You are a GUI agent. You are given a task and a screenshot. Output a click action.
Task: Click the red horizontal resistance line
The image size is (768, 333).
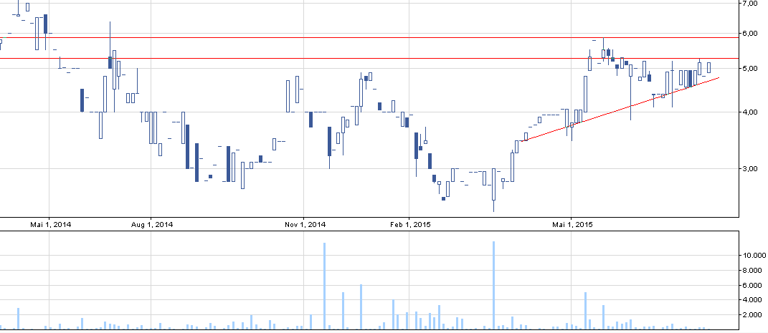point(359,37)
